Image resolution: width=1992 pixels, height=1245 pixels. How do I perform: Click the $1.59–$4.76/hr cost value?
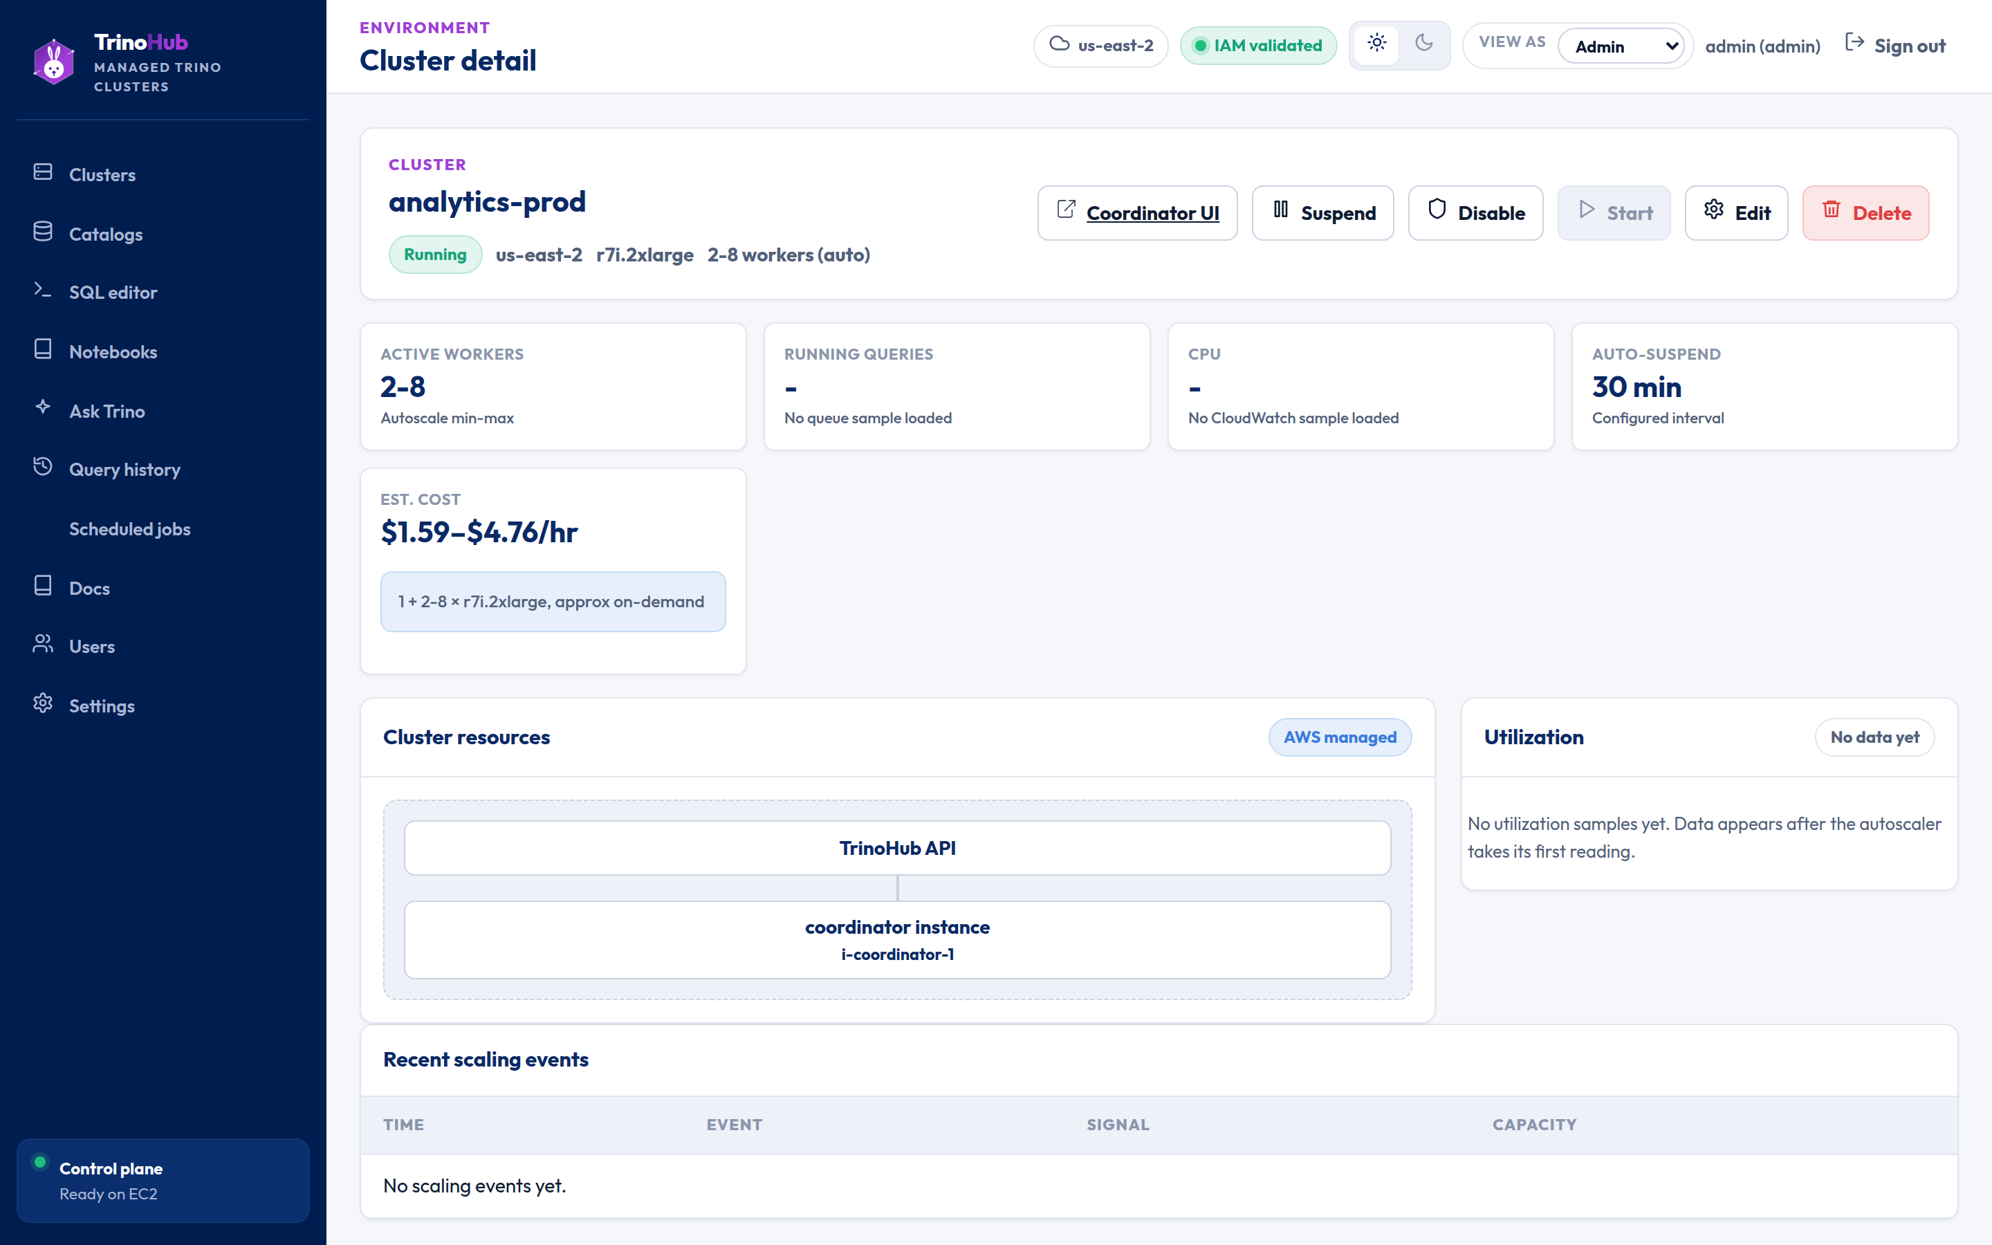point(479,532)
